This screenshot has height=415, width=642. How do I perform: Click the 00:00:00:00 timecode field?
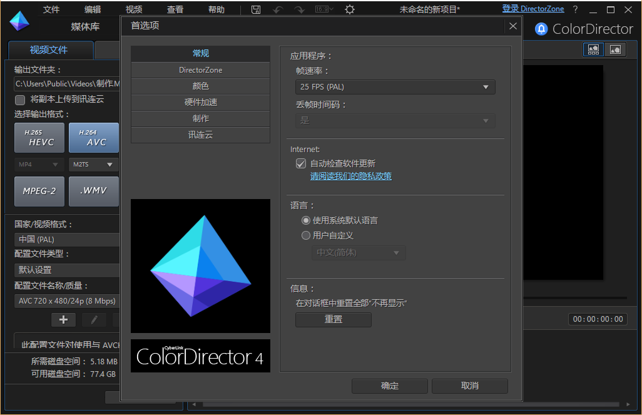(x=598, y=319)
